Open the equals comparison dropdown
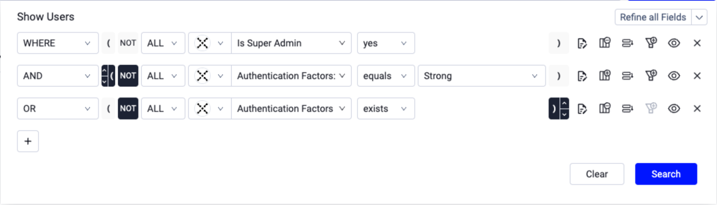Image resolution: width=717 pixels, height=205 pixels. pos(386,76)
